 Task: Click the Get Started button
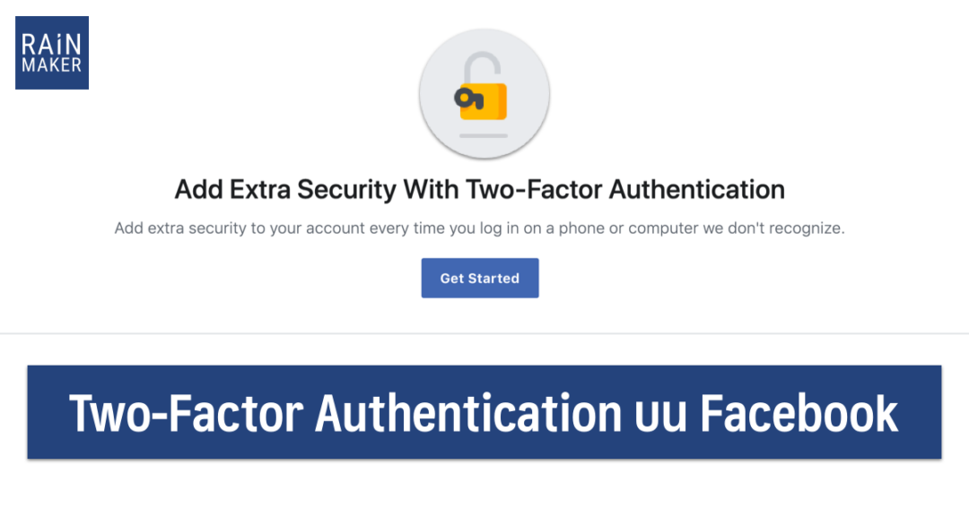click(480, 279)
